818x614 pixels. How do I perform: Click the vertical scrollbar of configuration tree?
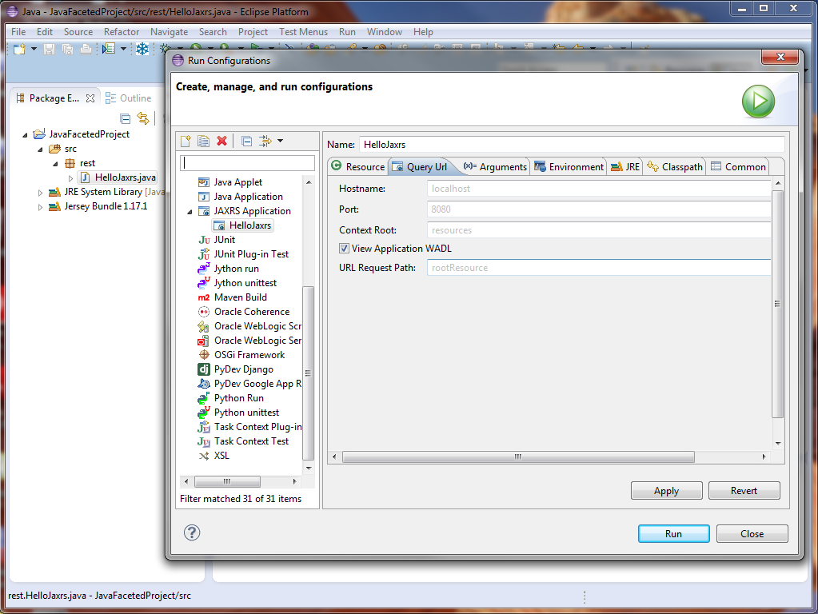pos(309,373)
